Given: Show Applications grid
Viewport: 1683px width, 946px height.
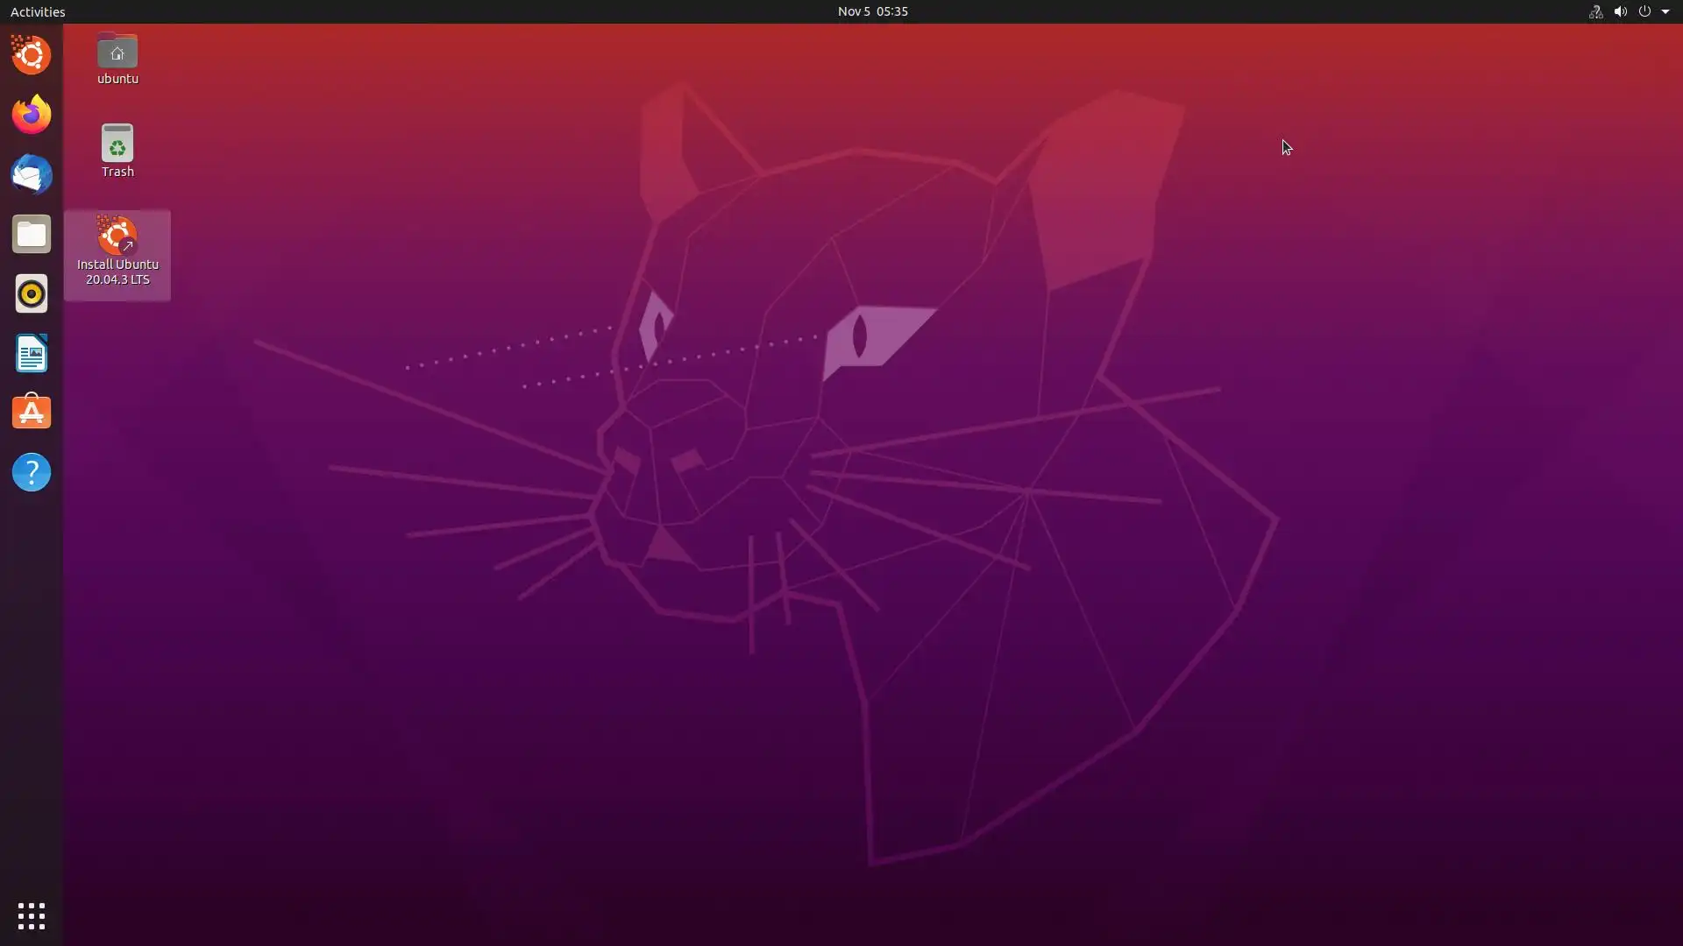Looking at the screenshot, I should point(32,916).
